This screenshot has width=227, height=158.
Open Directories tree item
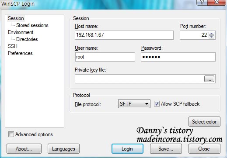click(27, 39)
